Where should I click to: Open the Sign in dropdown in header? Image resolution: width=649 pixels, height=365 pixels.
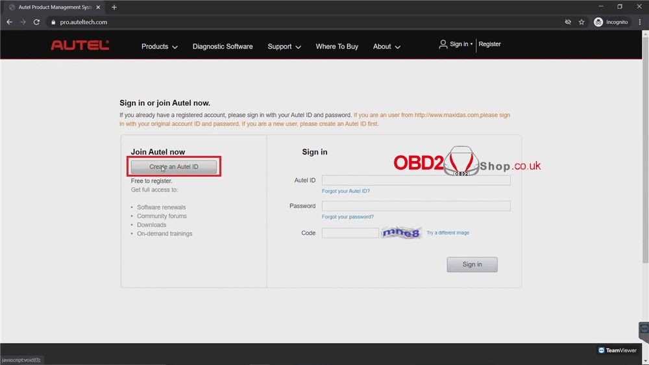[461, 44]
